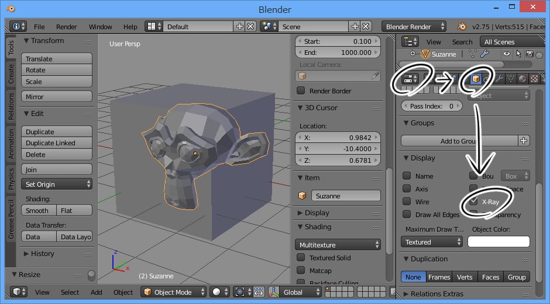
Task: Collapse the 3D Cursor panel
Action: [300, 108]
